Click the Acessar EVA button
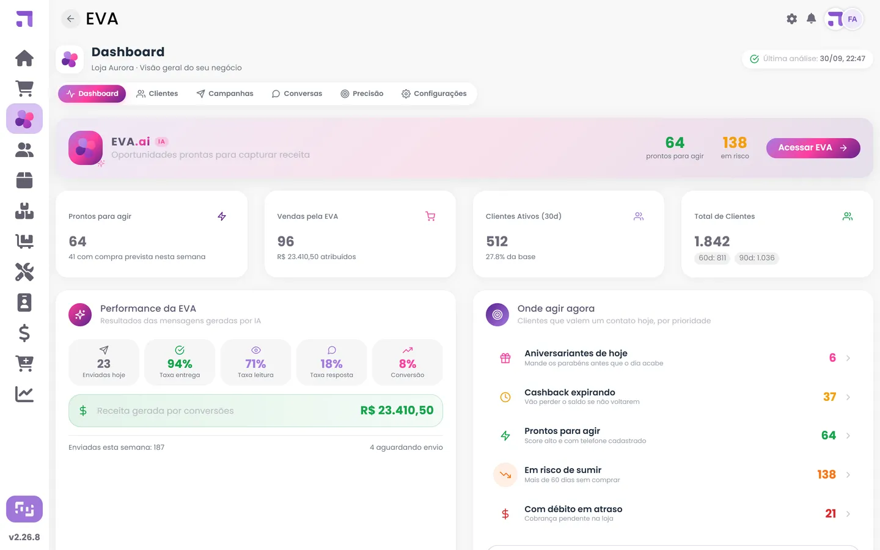 click(x=813, y=148)
